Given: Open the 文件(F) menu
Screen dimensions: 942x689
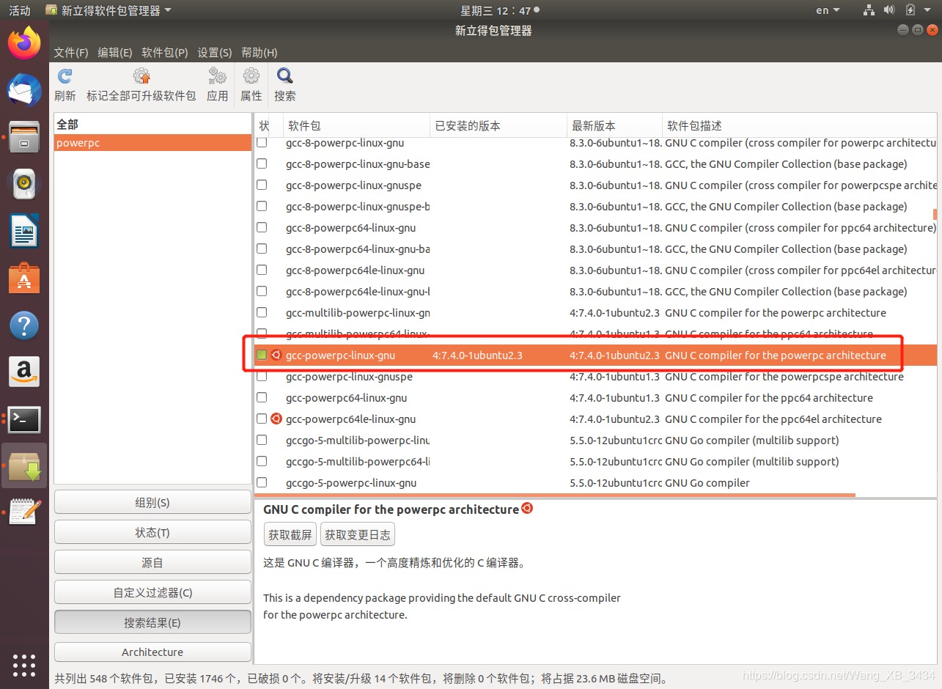Looking at the screenshot, I should 70,52.
